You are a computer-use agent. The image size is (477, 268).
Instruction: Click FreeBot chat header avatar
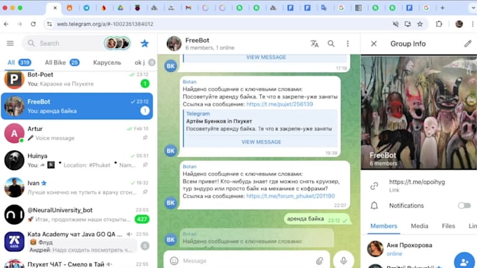tap(174, 43)
